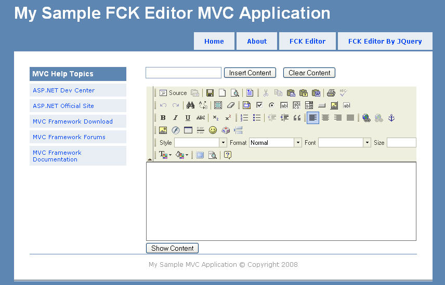The height and width of the screenshot is (285, 445).
Task: Insert a Form element
Action: [x=246, y=105]
